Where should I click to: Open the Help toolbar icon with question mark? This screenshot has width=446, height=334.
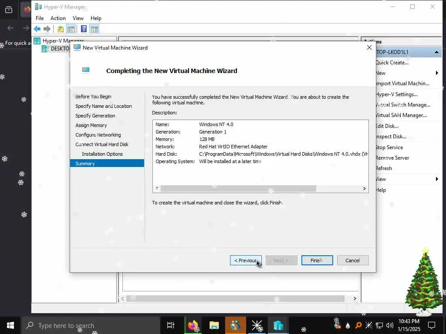coord(84,29)
